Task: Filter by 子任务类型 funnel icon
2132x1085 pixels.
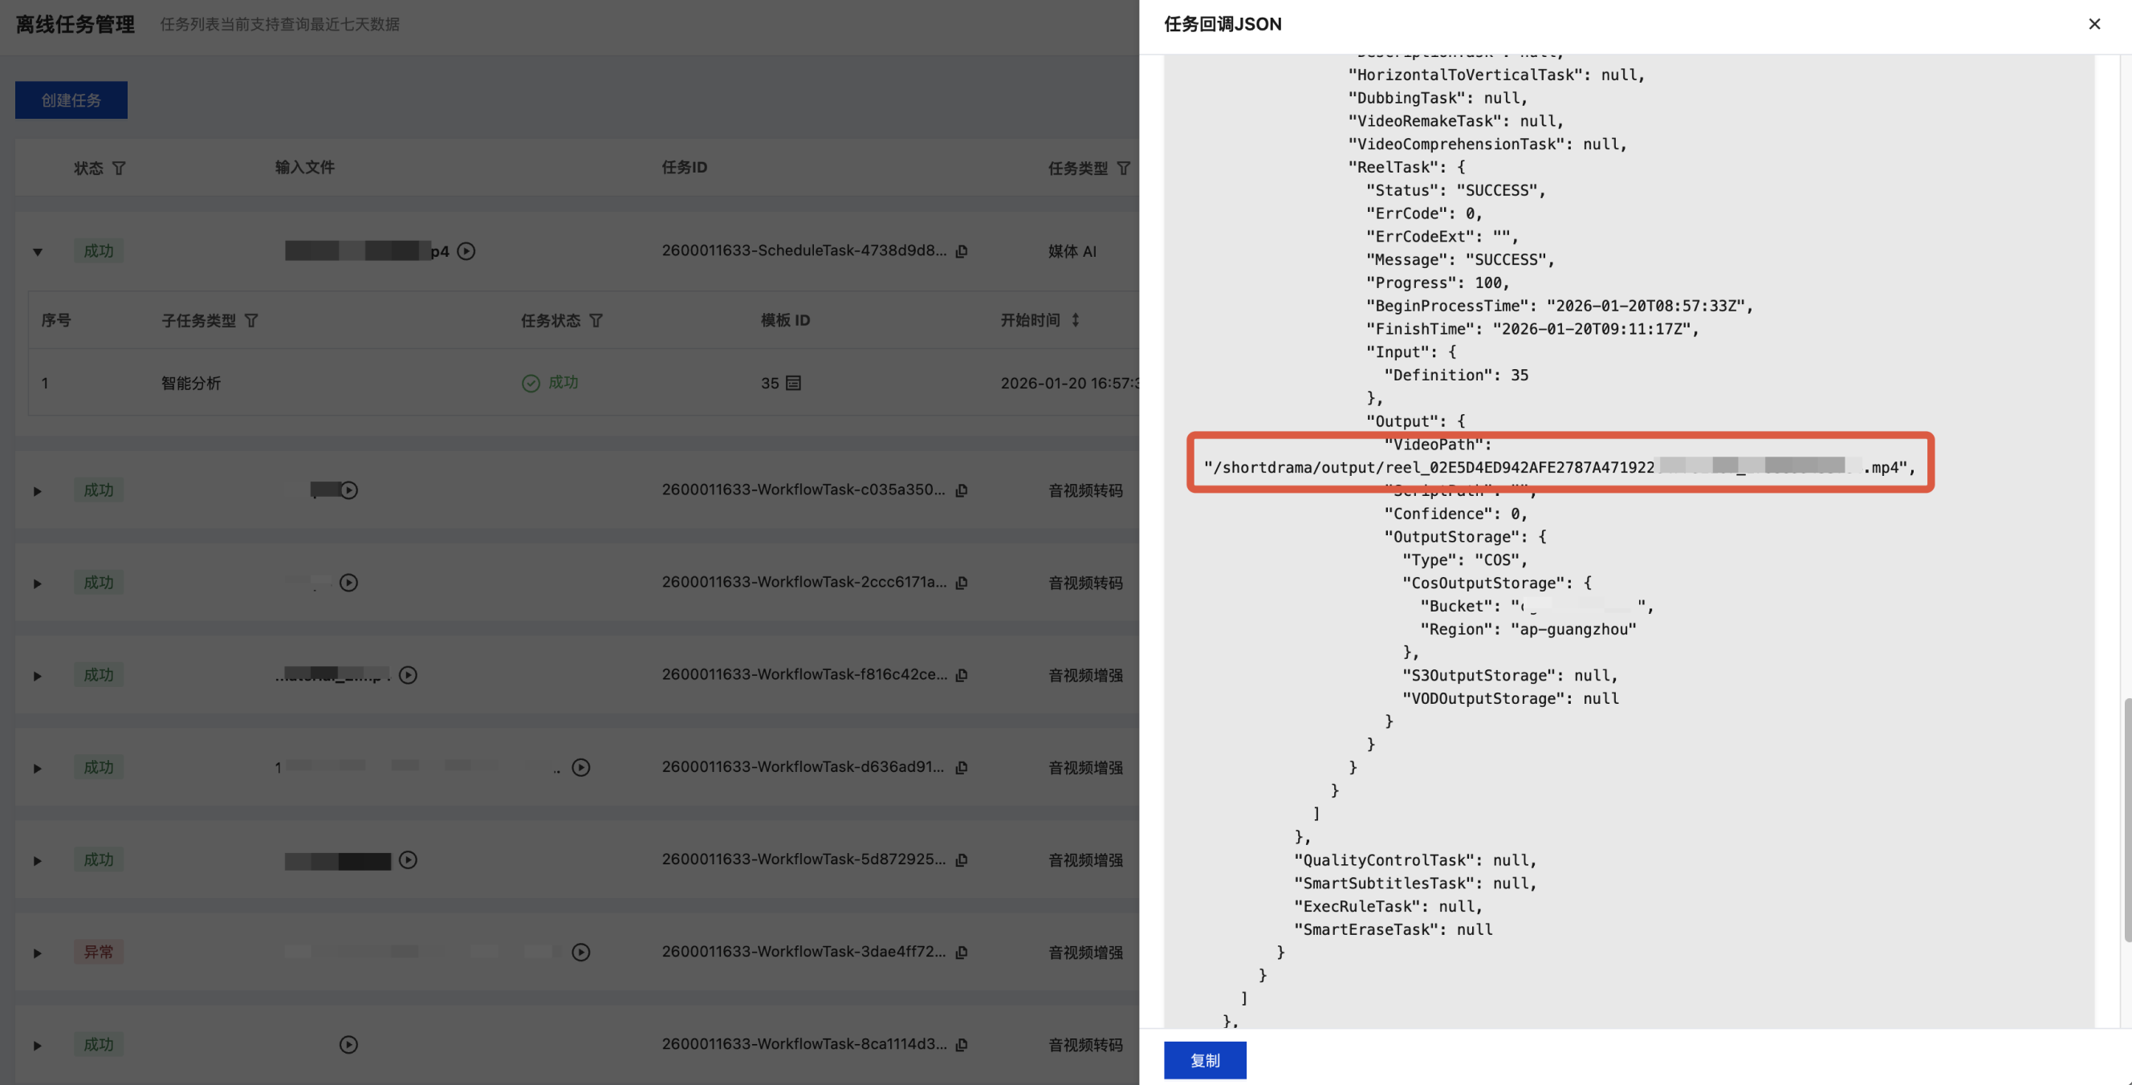Action: click(251, 320)
